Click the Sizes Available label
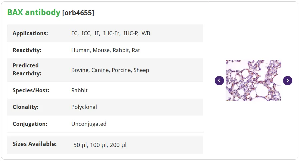300x161 pixels. tap(35, 144)
